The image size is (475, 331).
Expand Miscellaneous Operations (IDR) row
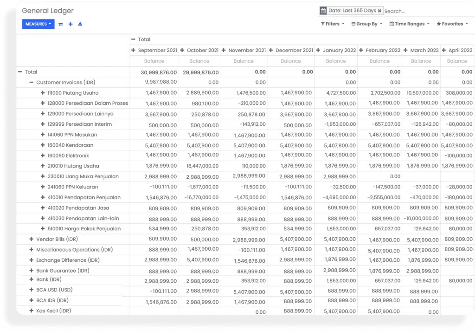(31, 250)
